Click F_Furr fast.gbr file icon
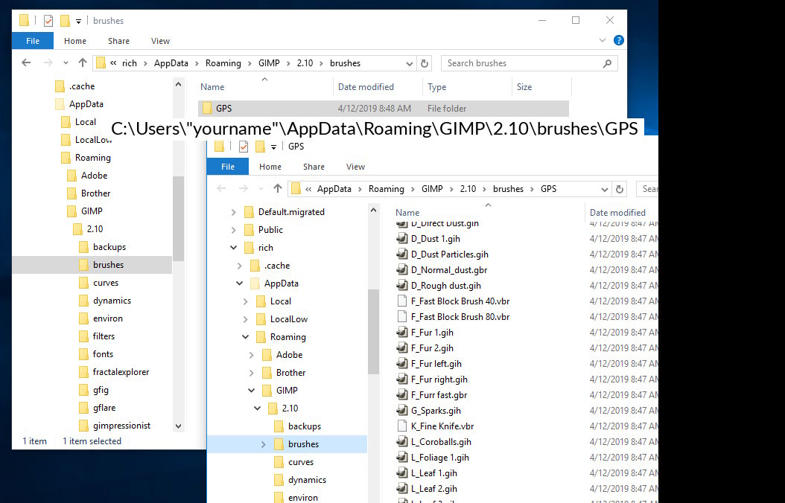The image size is (785, 503). pos(401,395)
